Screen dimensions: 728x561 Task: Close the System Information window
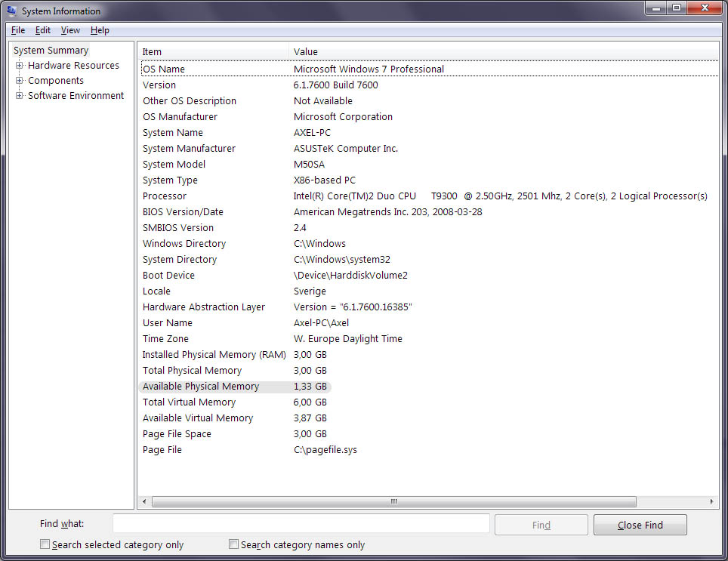(705, 8)
